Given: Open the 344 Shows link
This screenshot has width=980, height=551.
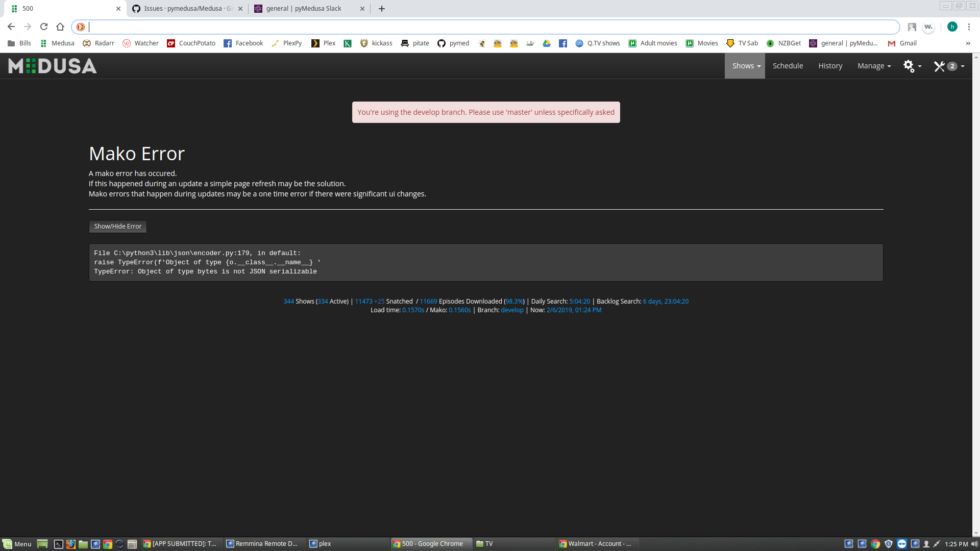Looking at the screenshot, I should [288, 301].
